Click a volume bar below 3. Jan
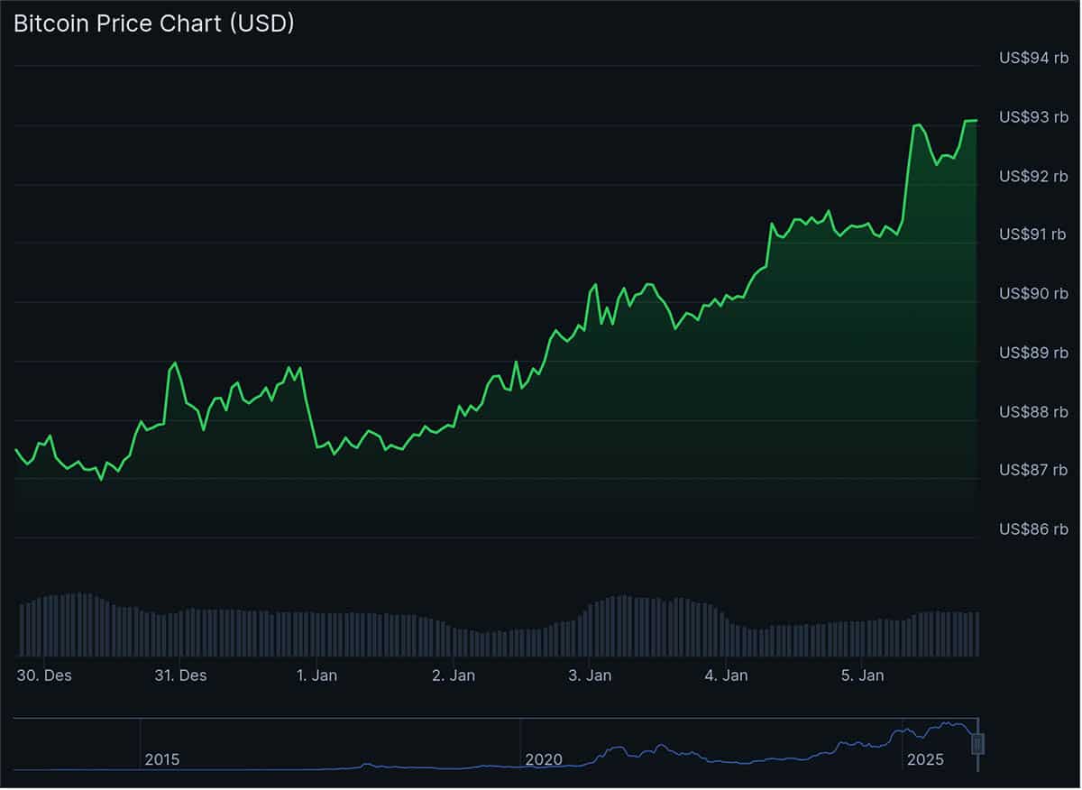The width and height of the screenshot is (1082, 790). (x=591, y=622)
